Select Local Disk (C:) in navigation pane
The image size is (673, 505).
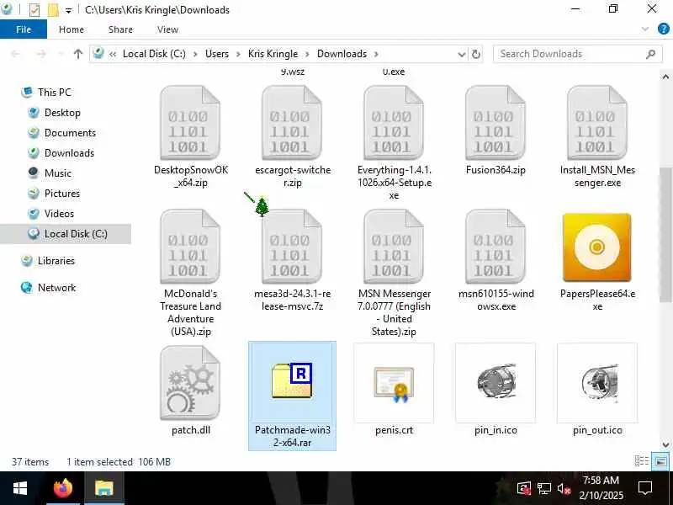point(66,234)
